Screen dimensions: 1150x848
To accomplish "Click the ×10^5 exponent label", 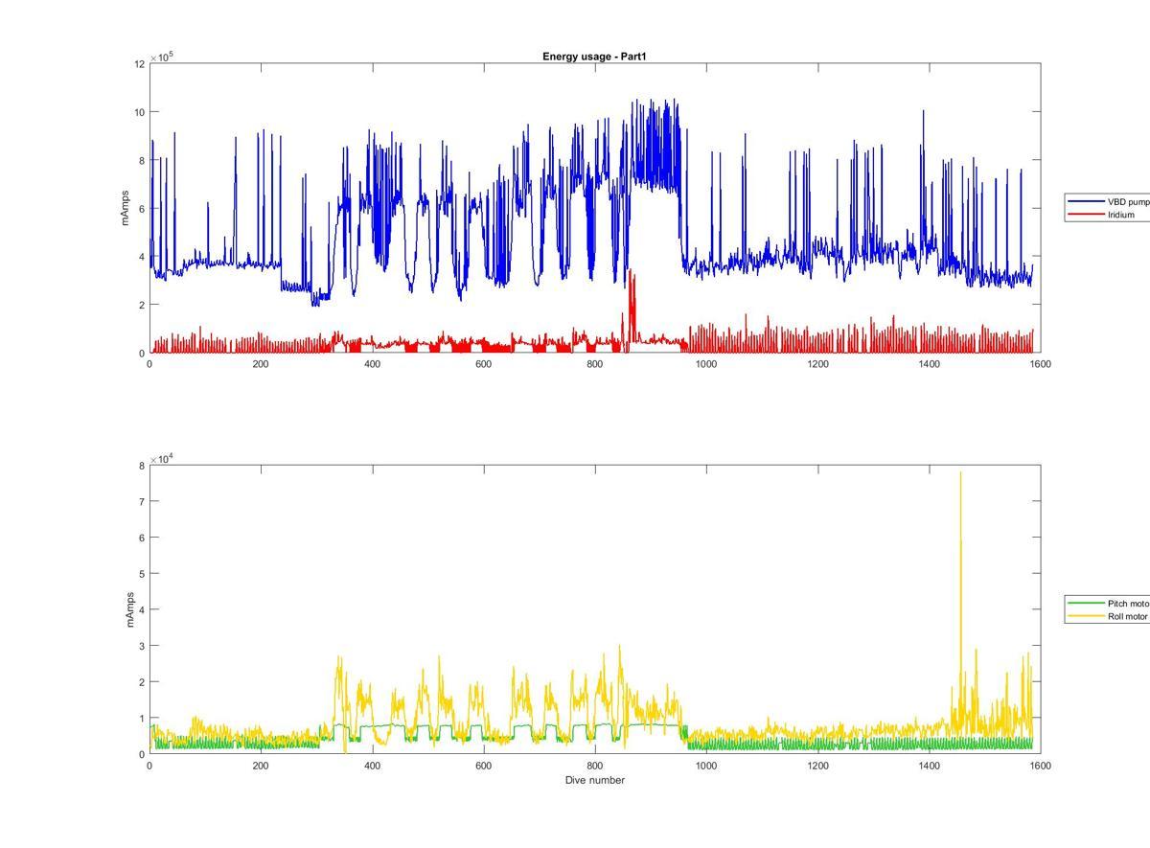I will pos(162,57).
